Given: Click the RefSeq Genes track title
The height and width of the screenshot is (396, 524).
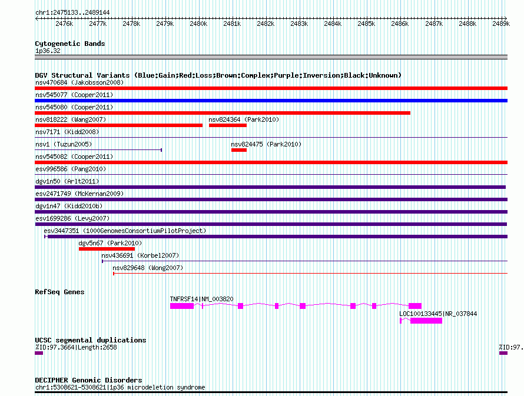Looking at the screenshot, I should point(59,292).
